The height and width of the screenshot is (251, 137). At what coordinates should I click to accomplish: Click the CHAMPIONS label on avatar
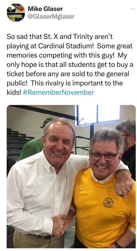pos(15,16)
